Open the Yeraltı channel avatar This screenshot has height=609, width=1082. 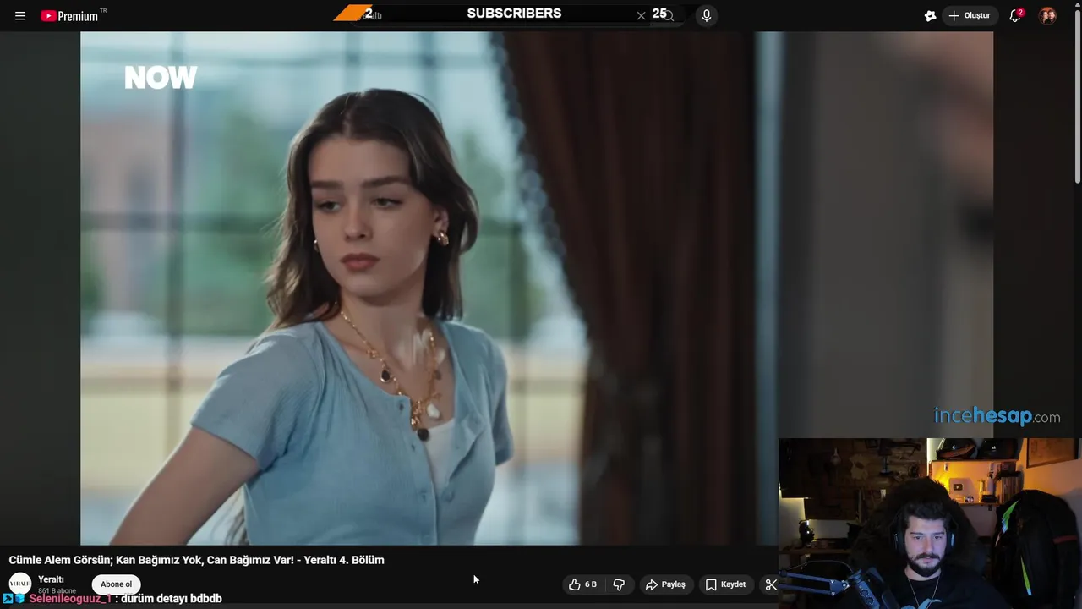pos(19,584)
